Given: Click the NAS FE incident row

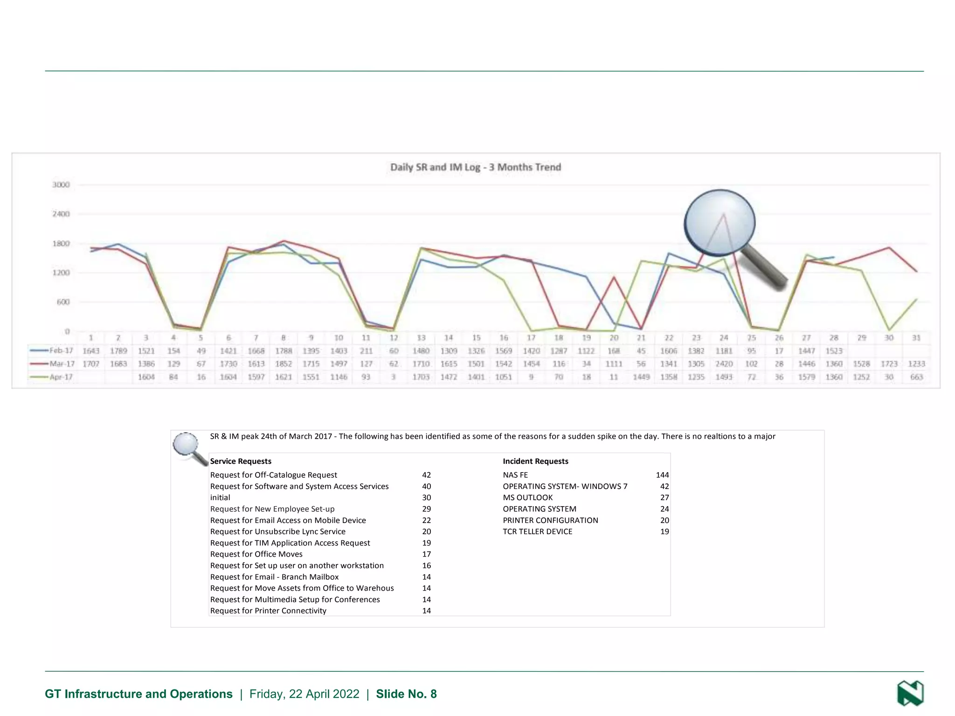Looking at the screenshot, I should coord(515,475).
